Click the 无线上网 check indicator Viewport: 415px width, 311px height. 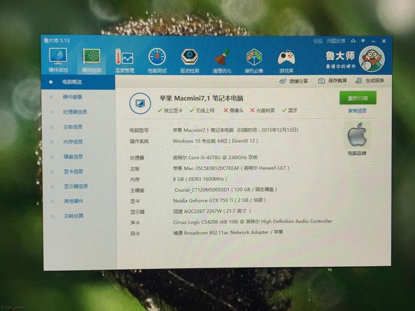(x=202, y=110)
